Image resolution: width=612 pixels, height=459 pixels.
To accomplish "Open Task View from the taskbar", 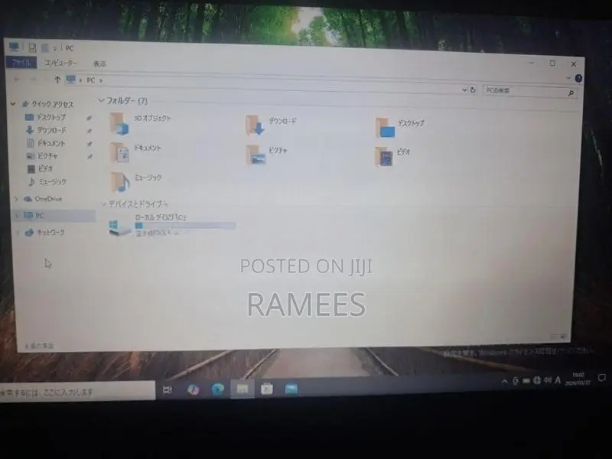I will [167, 389].
